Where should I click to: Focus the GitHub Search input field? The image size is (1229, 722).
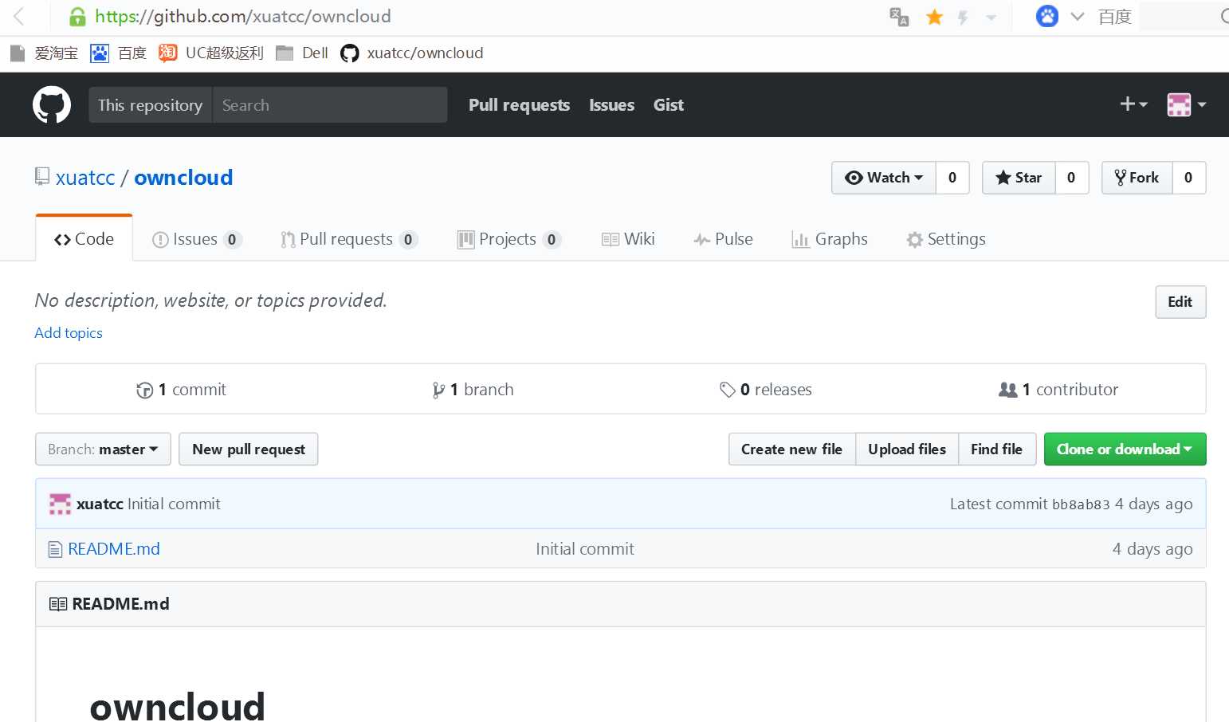coord(329,105)
